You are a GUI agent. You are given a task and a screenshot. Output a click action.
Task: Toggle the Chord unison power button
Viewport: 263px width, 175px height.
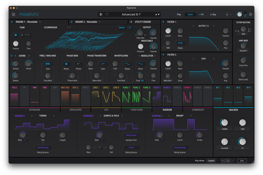click(x=12, y=56)
